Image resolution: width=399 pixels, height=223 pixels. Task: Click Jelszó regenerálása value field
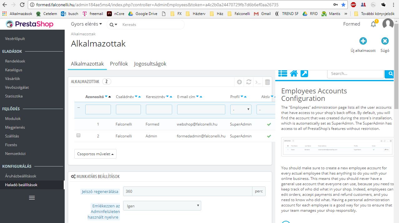pyautogui.click(x=188, y=191)
